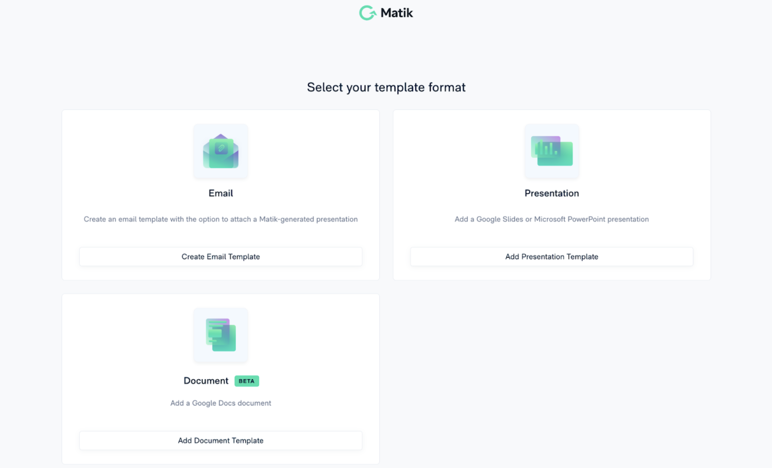Click the Document pages icon
The height and width of the screenshot is (468, 772).
coord(221,335)
